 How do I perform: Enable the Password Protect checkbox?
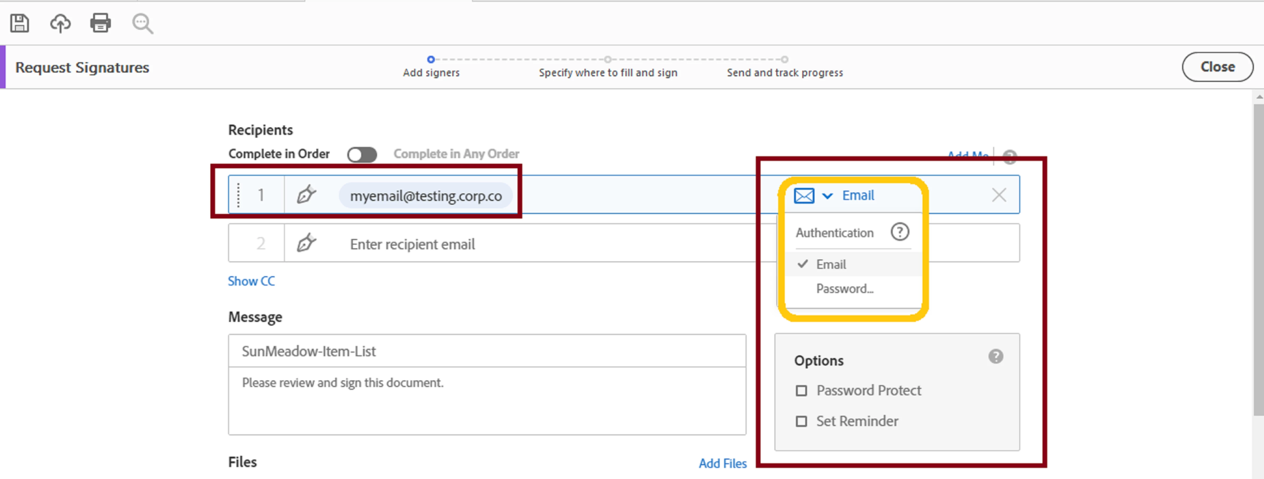801,391
